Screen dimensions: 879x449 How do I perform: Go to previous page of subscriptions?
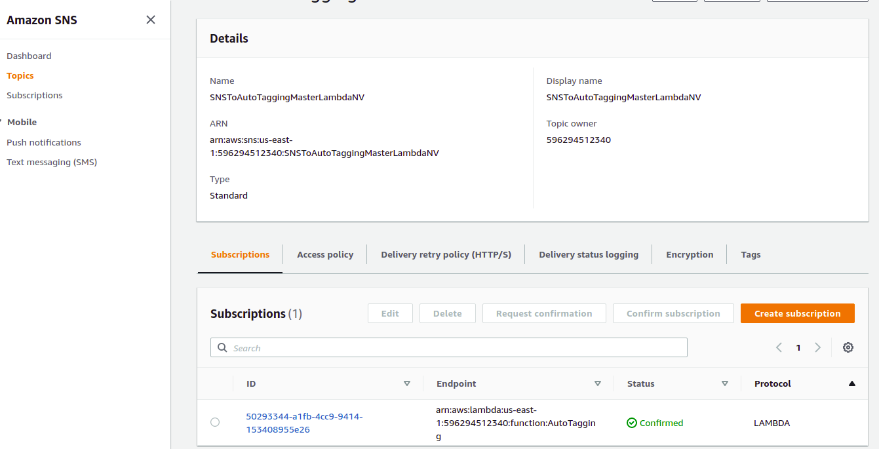(779, 347)
